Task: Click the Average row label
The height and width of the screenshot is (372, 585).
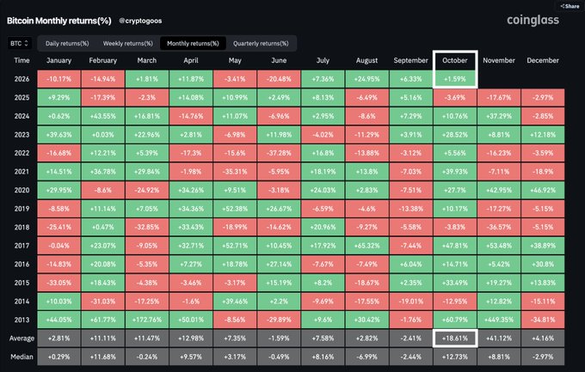Action: (x=22, y=338)
